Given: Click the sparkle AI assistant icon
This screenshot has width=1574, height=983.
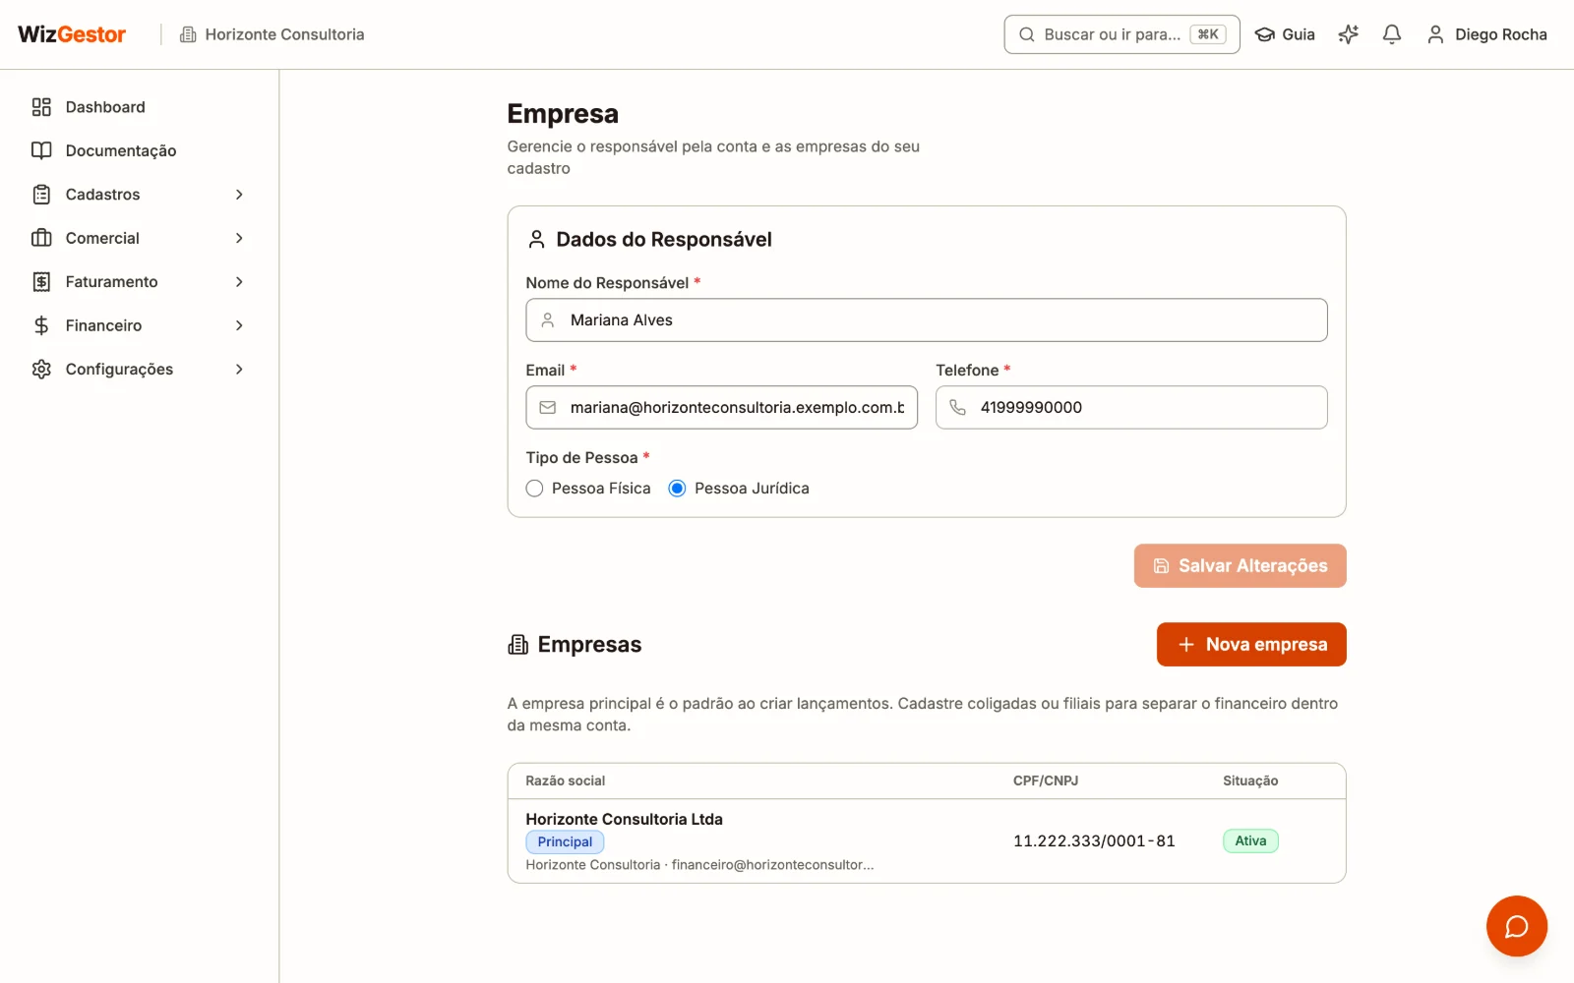Looking at the screenshot, I should [1348, 34].
